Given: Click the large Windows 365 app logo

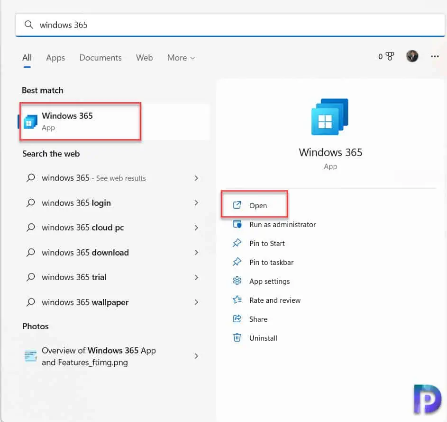Looking at the screenshot, I should 330,117.
